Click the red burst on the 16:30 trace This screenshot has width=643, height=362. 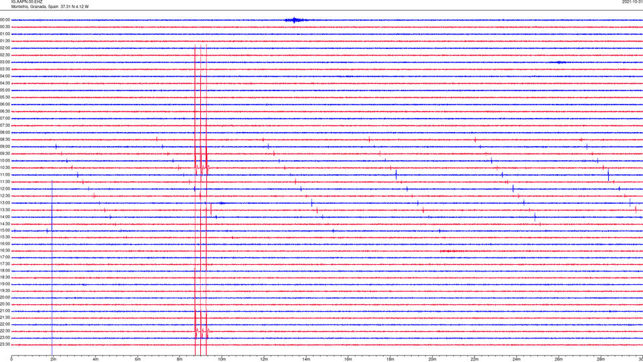[x=451, y=251]
